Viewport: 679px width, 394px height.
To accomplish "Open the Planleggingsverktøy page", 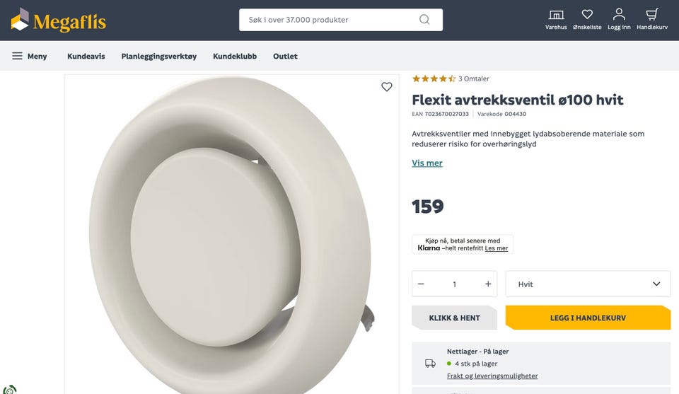I will click(159, 56).
